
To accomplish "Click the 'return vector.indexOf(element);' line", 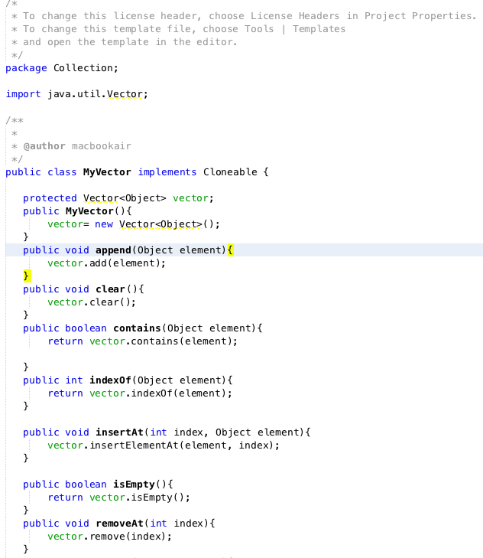I will coord(140,393).
